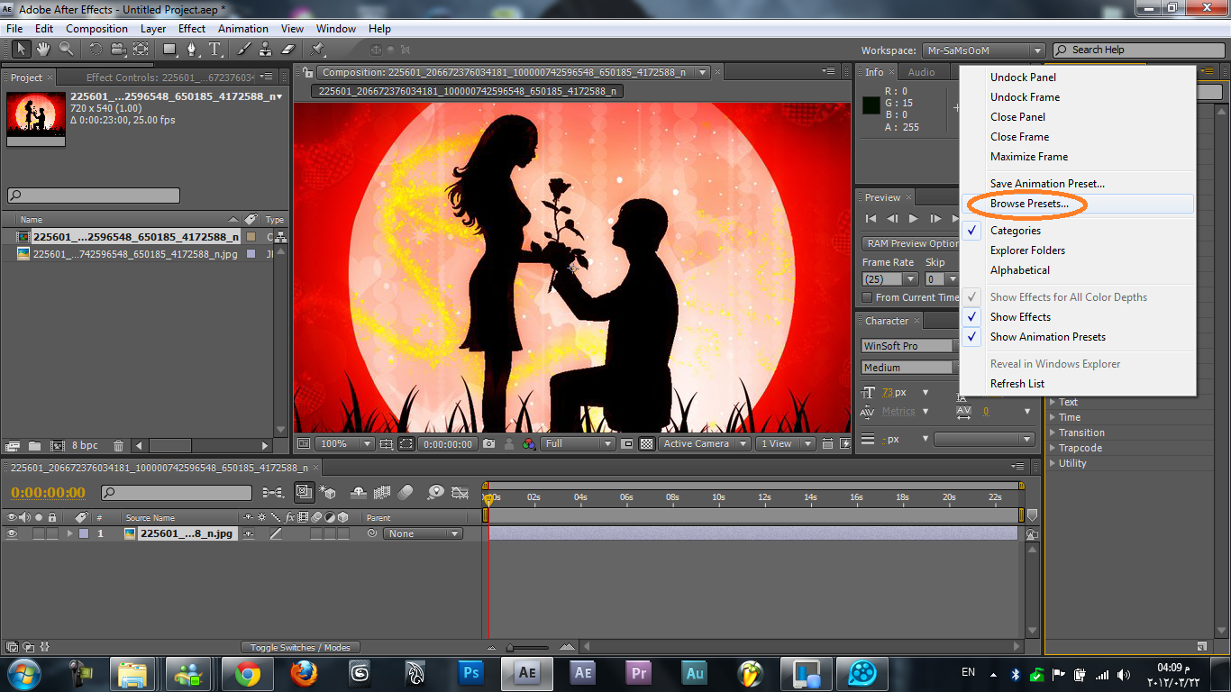Select the Pan Behind tool
This screenshot has height=692, width=1231.
click(141, 50)
